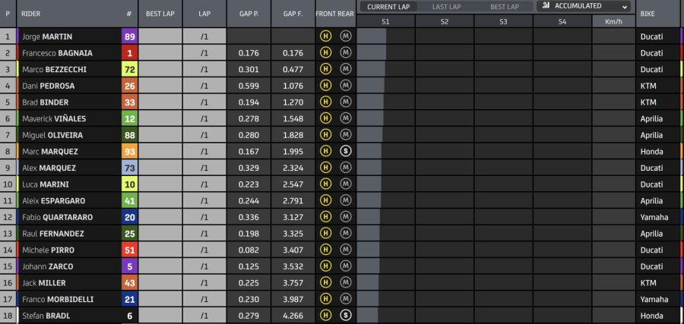
Task: Click Pedrosa's rear tyre M icon
Action: tap(346, 86)
